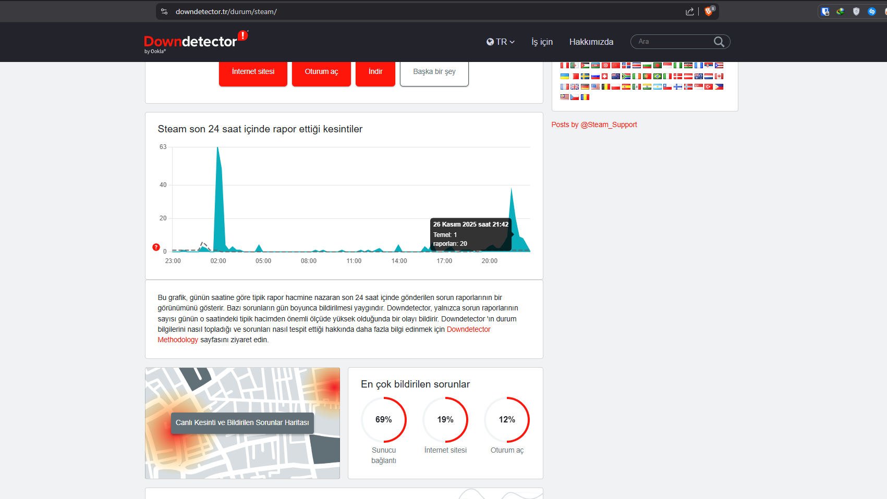
Task: Select the India flag
Action: click(x=647, y=86)
